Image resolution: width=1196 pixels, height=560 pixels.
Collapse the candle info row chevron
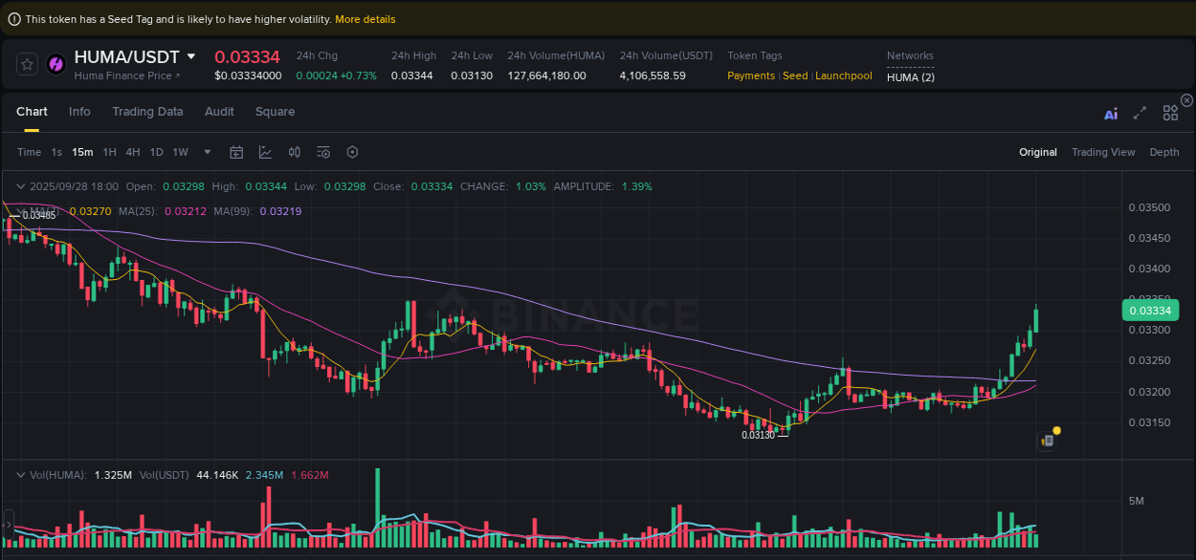tap(20, 185)
